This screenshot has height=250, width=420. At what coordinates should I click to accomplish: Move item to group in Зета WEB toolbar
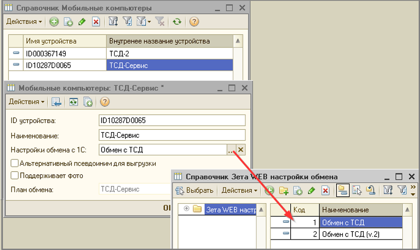[x=370, y=191]
